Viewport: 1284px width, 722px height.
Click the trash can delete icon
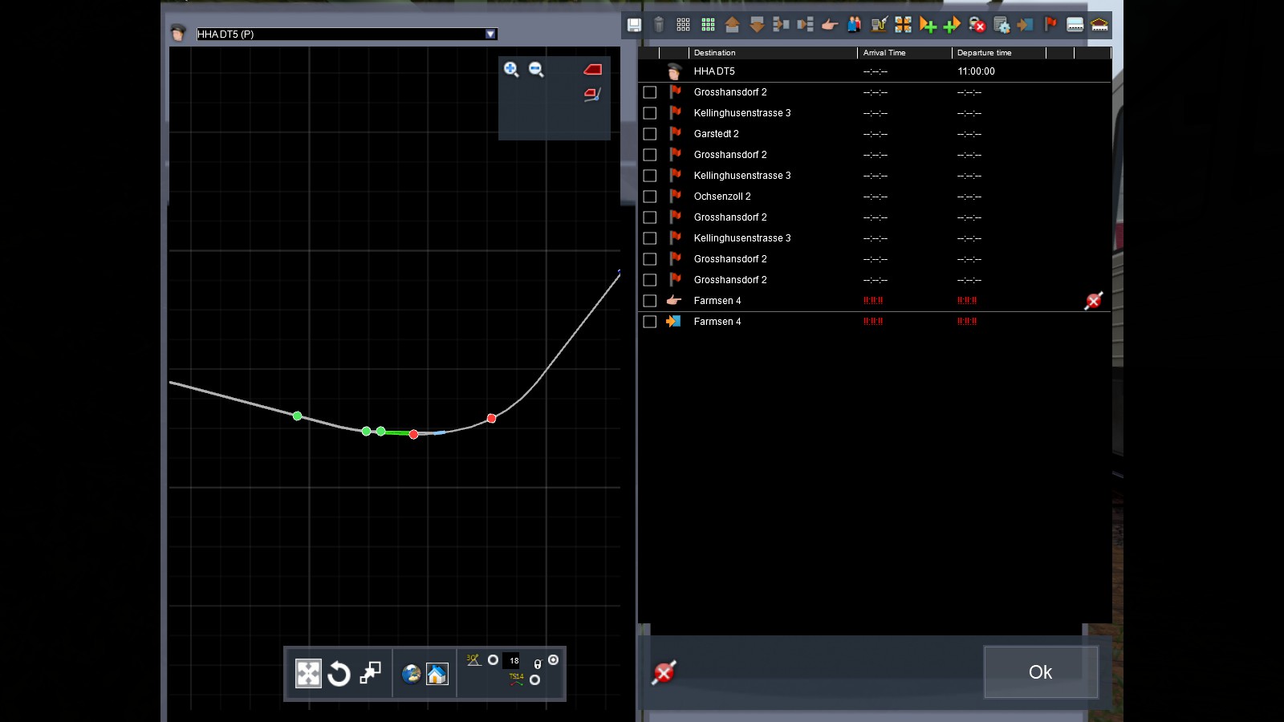pyautogui.click(x=659, y=25)
